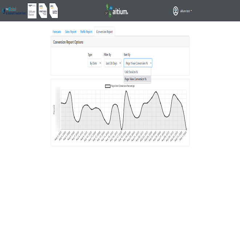The height and width of the screenshot is (240, 240).
Task: Select the Conversion Report tab
Action: click(104, 32)
